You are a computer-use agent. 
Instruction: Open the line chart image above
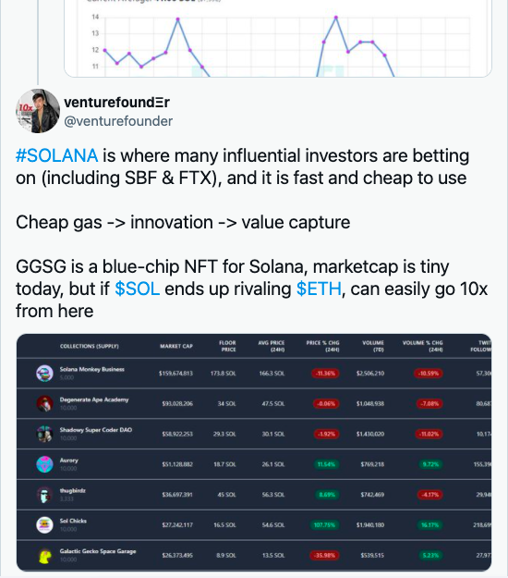coord(278,38)
